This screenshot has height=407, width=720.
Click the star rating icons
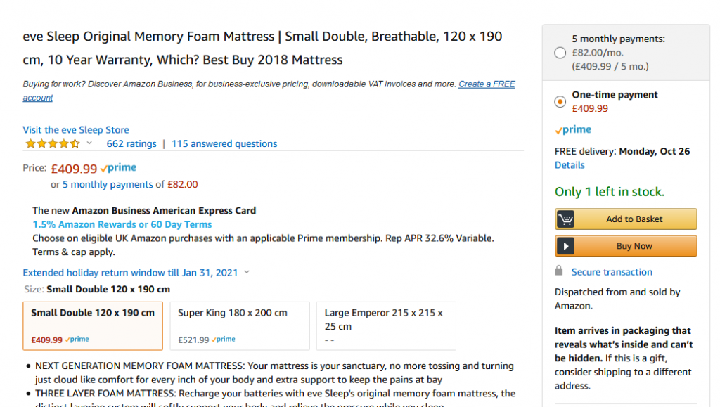(52, 143)
